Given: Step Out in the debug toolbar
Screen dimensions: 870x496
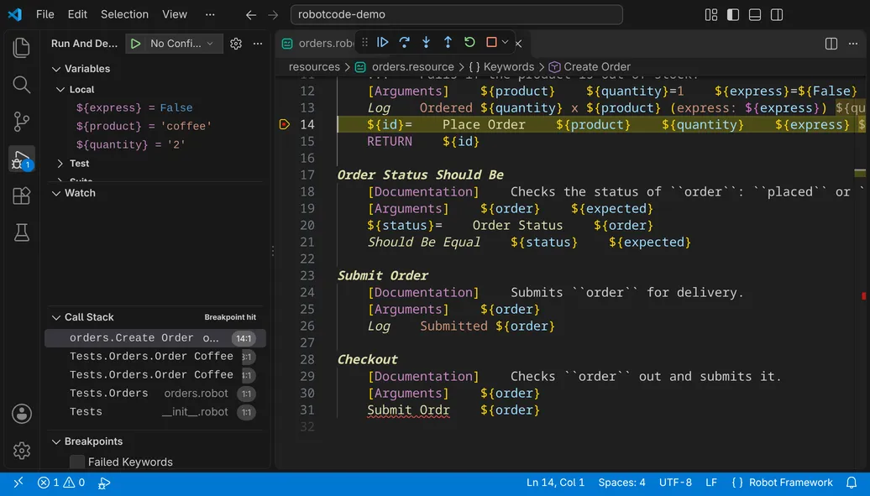Looking at the screenshot, I should [448, 42].
